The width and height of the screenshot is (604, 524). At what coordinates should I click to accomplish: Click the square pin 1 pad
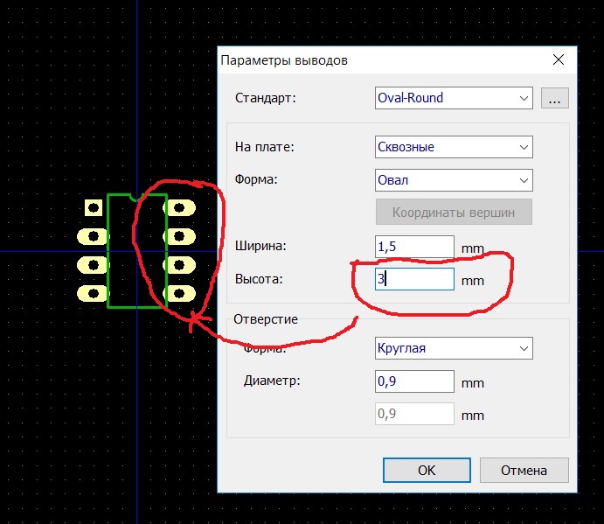tap(93, 207)
